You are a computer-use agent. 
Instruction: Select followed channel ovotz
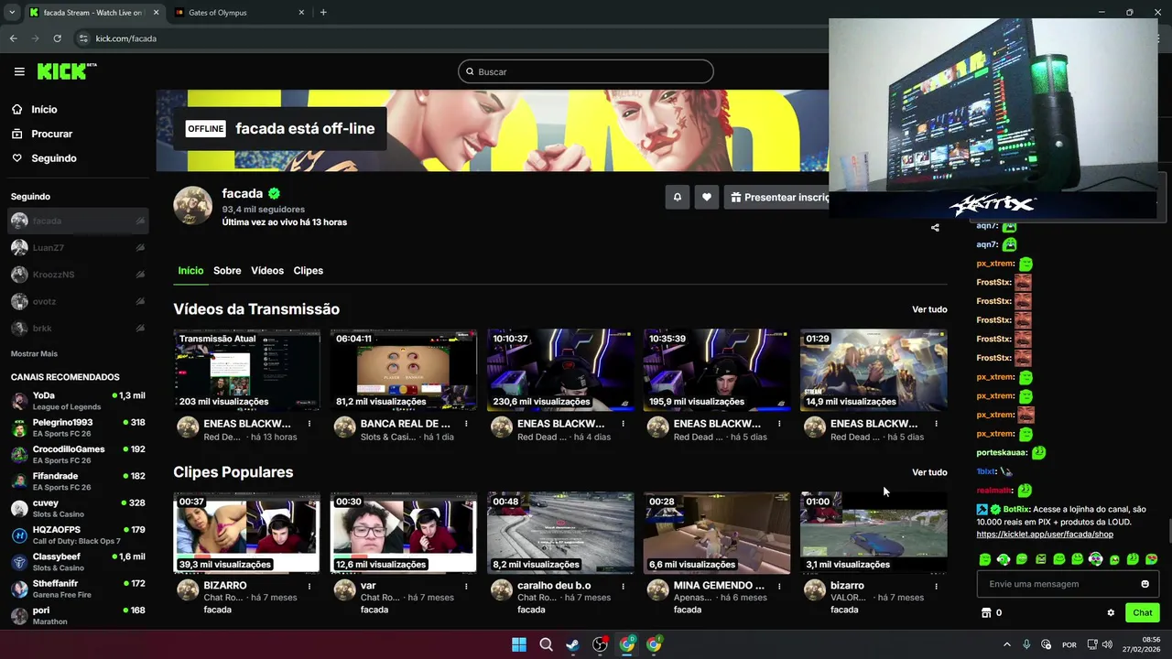coord(78,301)
